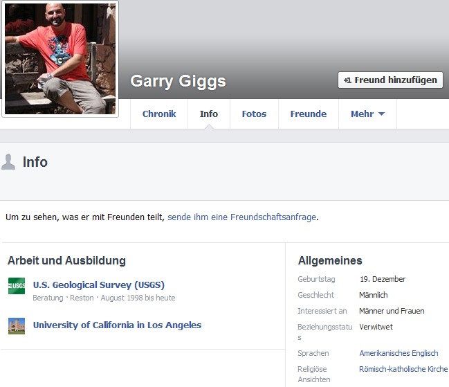Click the Geburtstag label
Viewport: 449px width, 387px height.
click(316, 279)
